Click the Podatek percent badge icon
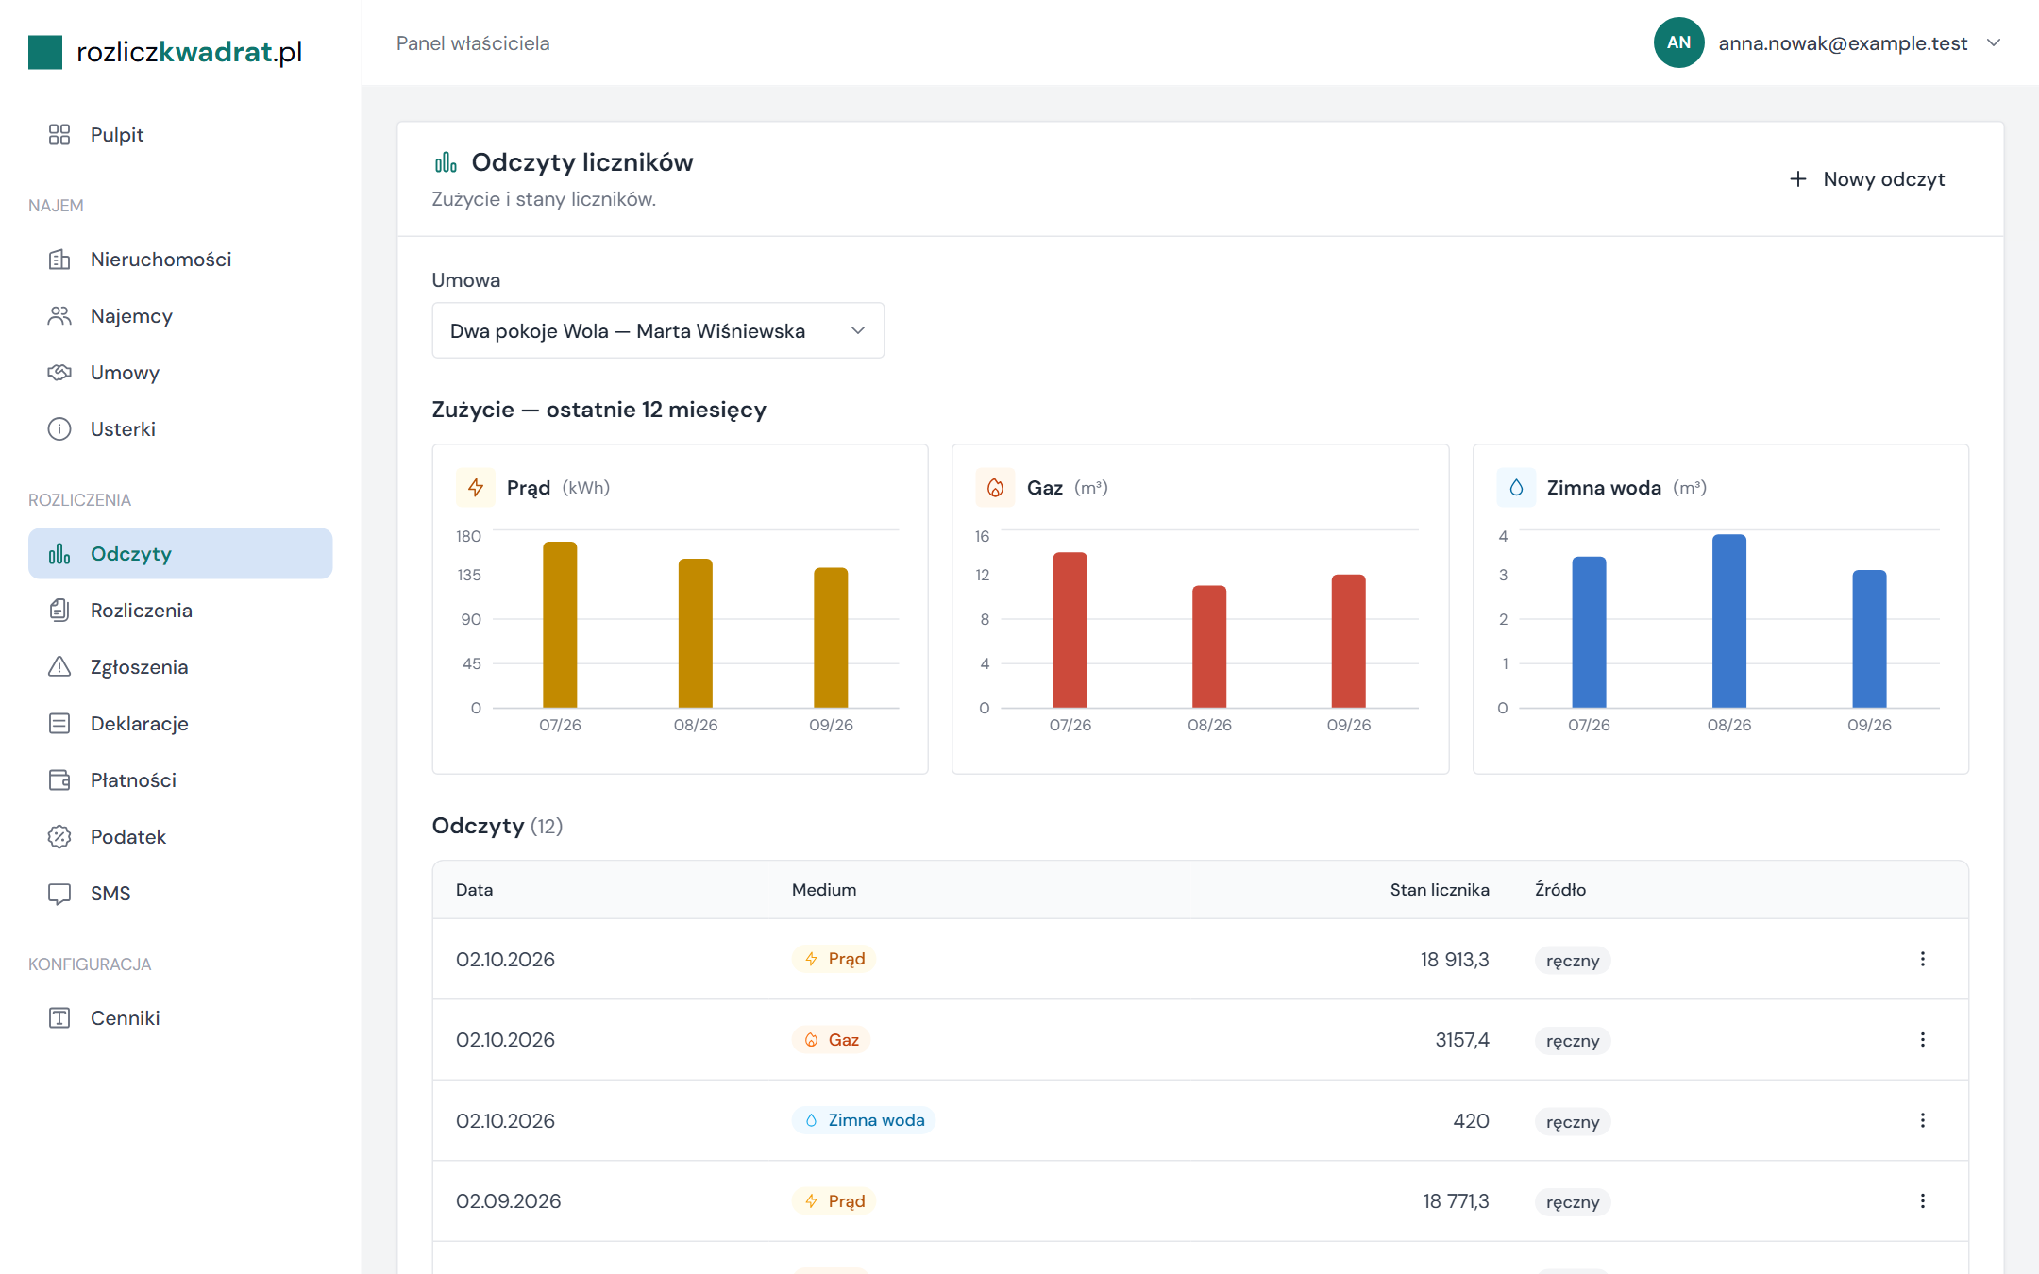Screen dimensions: 2039x1274 coord(59,837)
